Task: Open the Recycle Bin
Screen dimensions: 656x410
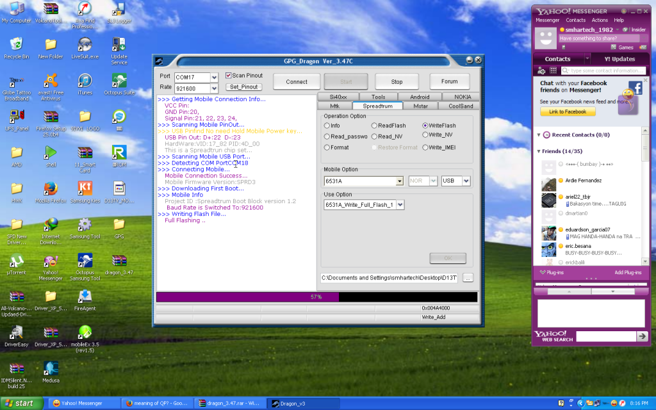Action: [x=16, y=45]
